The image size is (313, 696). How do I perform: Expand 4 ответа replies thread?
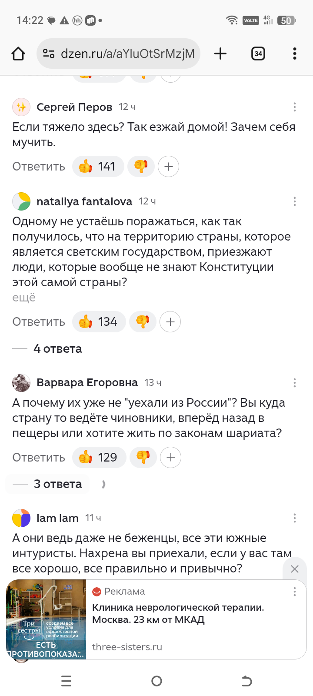point(57,349)
